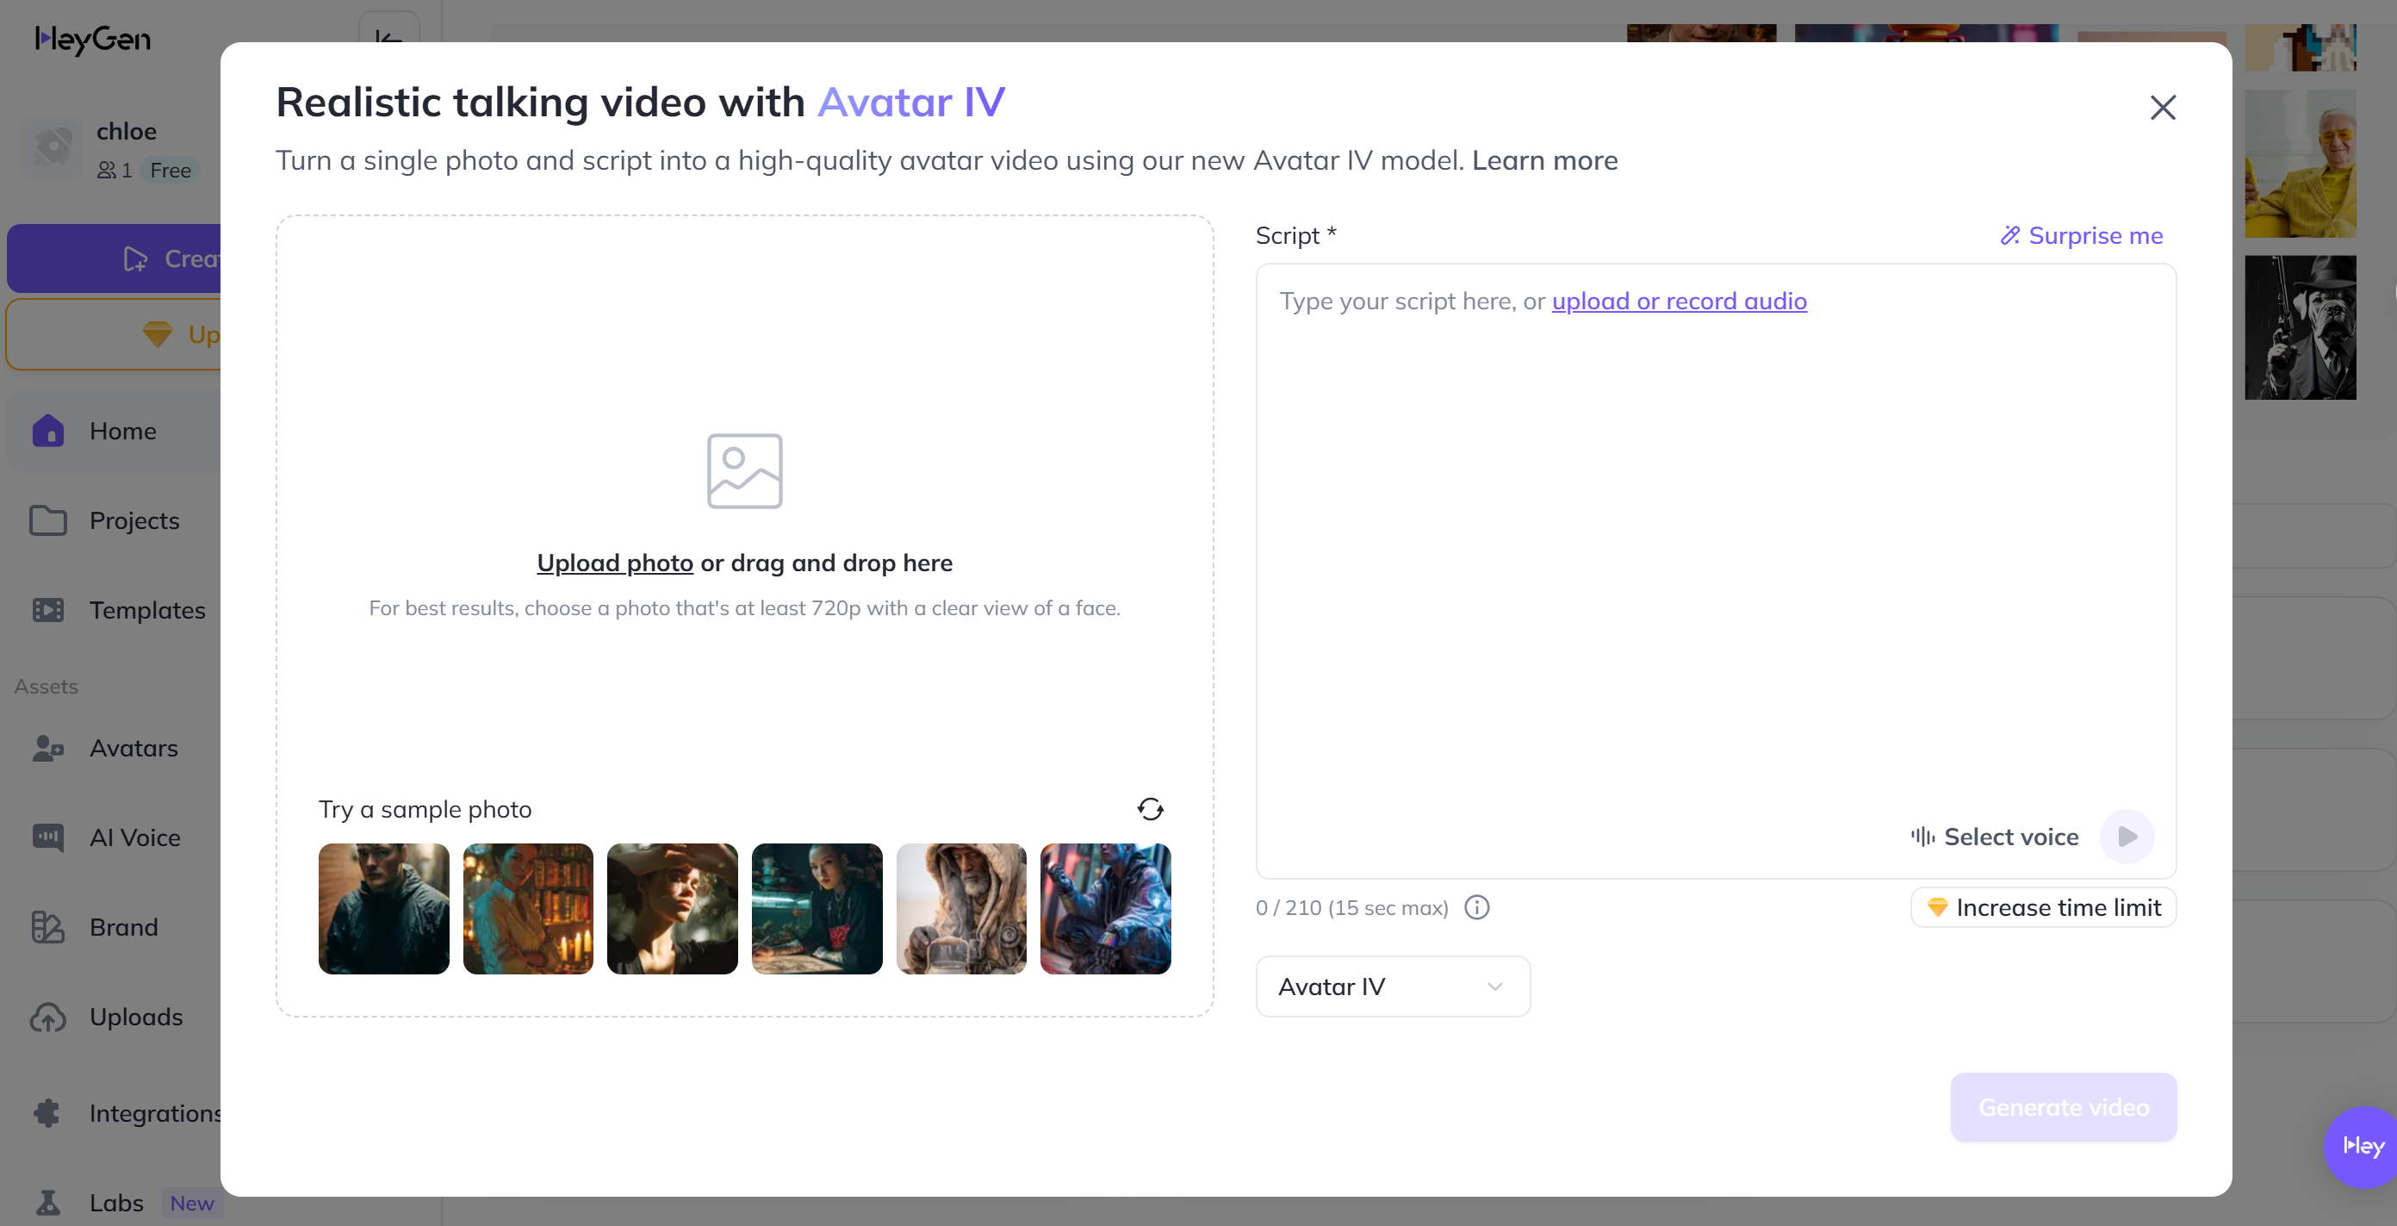
Task: Click the Avatars person icon
Action: [48, 748]
